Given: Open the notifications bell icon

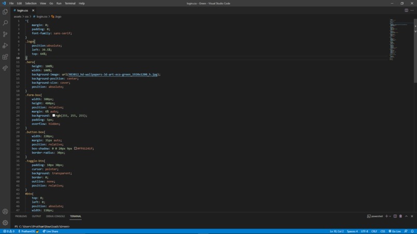Looking at the screenshot, I should click(x=412, y=231).
